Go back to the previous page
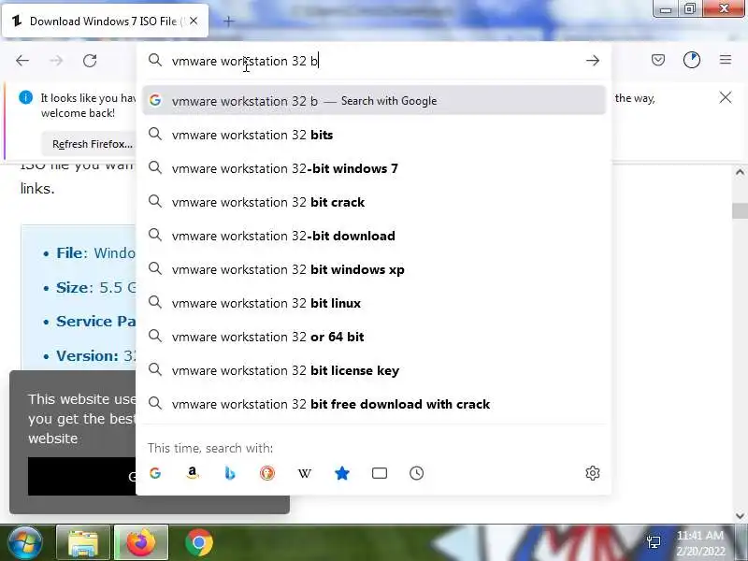 (x=22, y=61)
